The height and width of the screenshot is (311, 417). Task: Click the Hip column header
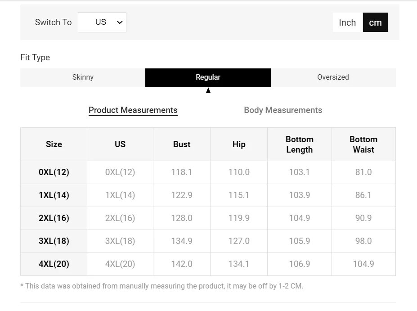(x=239, y=144)
